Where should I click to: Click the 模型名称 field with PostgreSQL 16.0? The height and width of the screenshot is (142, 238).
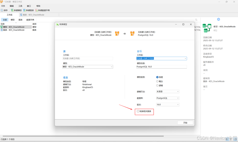pos(162,67)
